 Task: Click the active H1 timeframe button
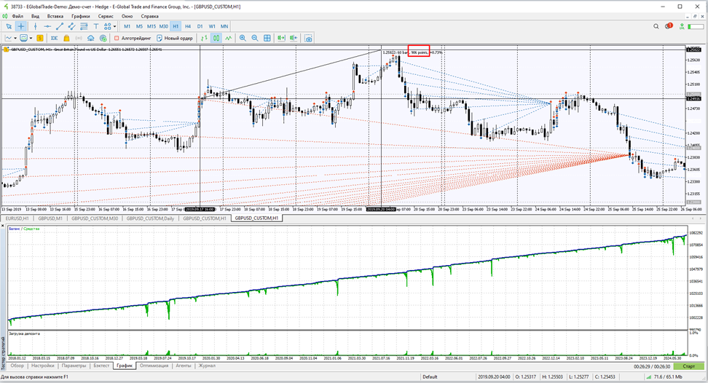pos(176,27)
